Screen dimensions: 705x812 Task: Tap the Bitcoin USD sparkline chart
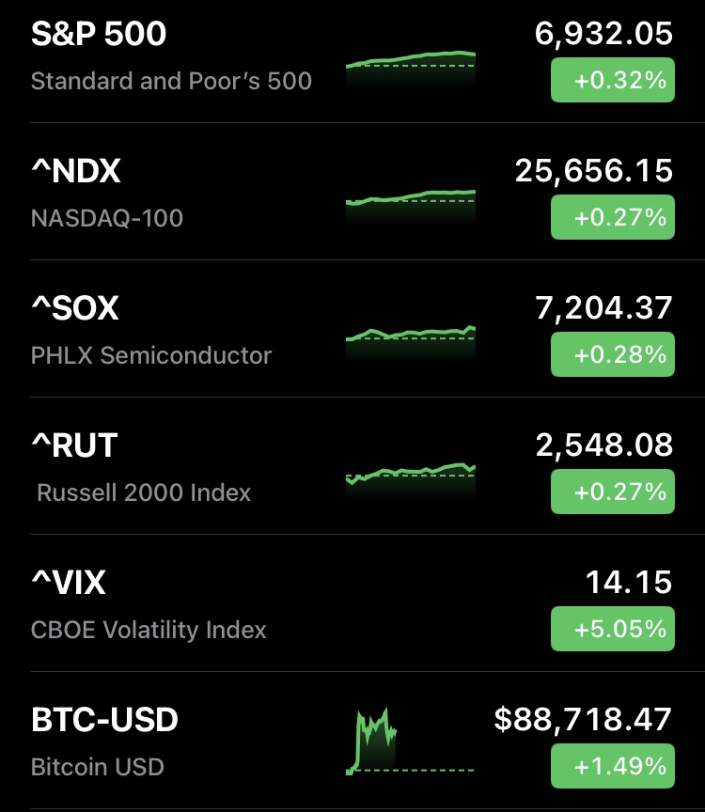[376, 742]
